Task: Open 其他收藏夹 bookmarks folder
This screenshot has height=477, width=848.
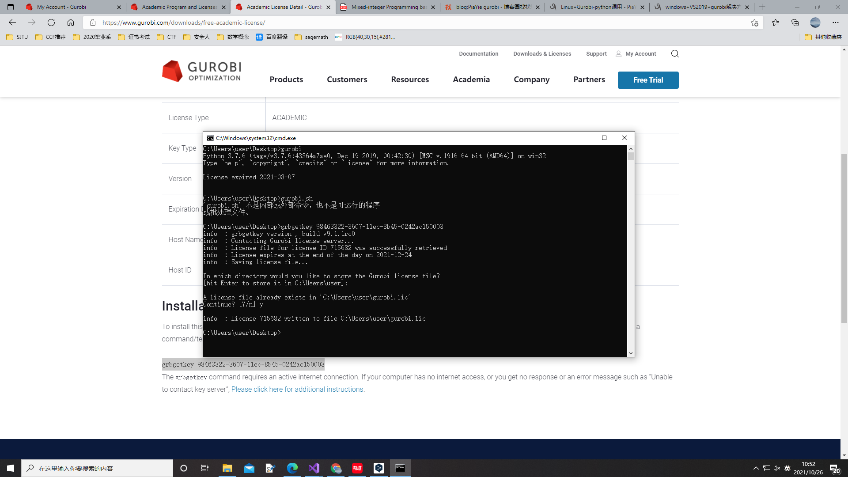Action: 823,37
